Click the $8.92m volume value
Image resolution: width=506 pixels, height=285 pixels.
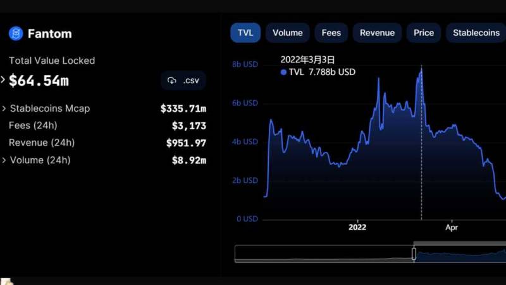(x=188, y=160)
